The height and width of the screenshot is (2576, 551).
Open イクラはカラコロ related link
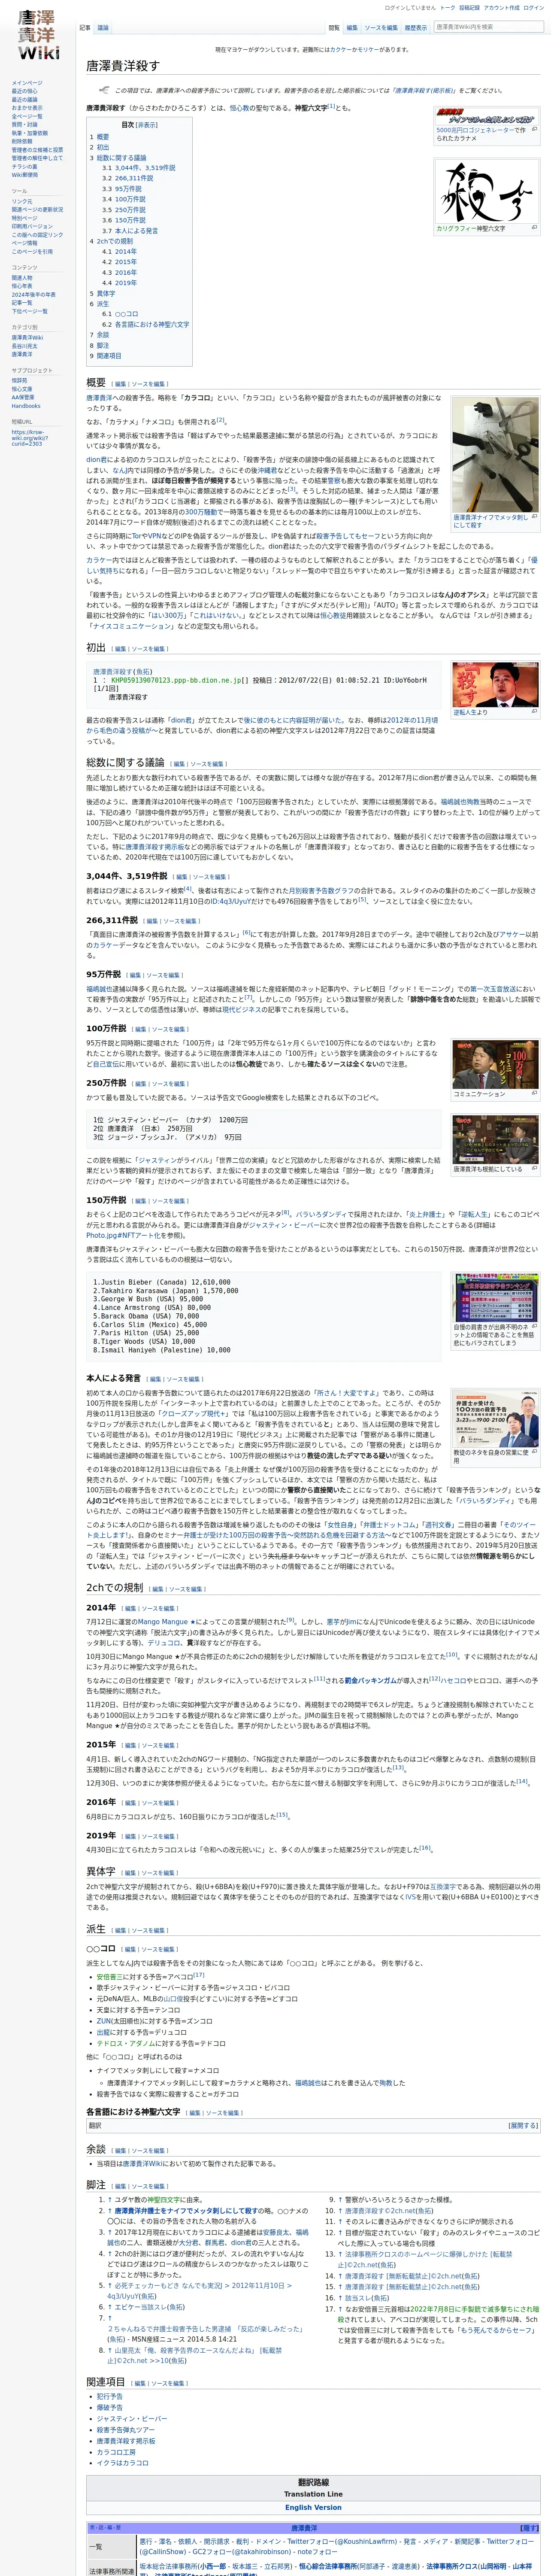122,2463
